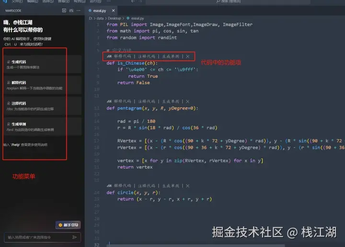Click the '/help' usage hint text

click(x=25, y=145)
